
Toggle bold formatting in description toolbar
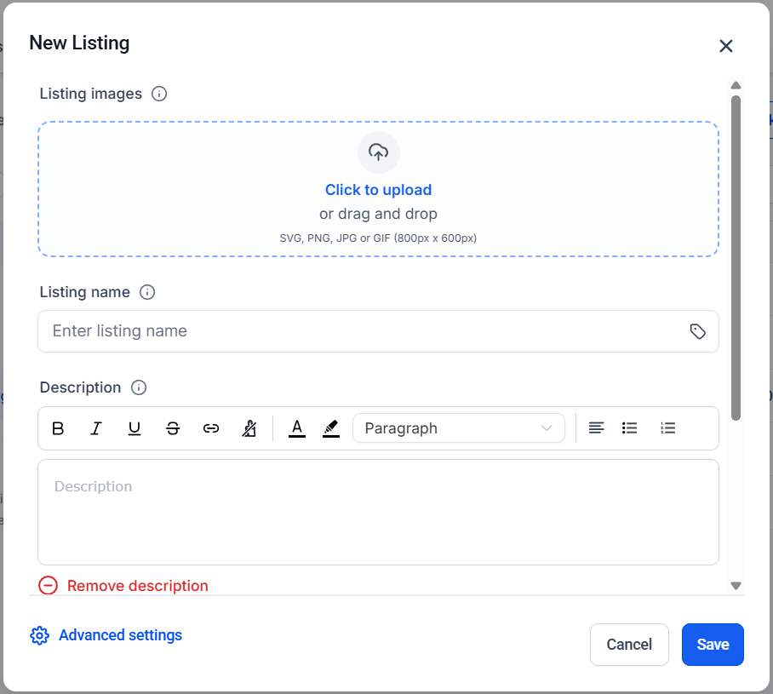pyautogui.click(x=58, y=428)
